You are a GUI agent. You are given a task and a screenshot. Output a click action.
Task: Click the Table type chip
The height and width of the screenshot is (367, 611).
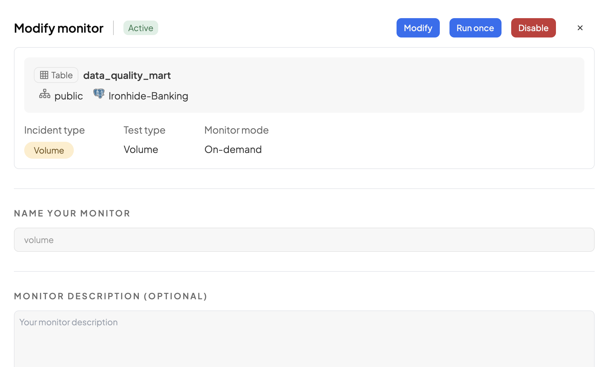tap(56, 75)
